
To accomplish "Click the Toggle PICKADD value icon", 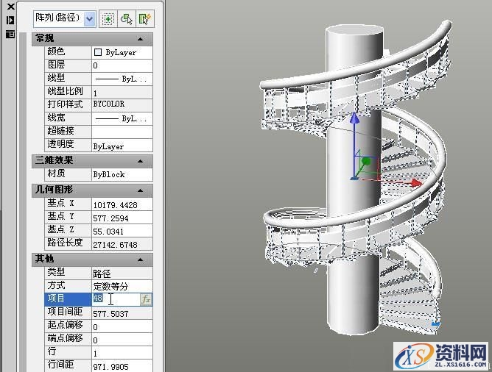I will click(108, 18).
